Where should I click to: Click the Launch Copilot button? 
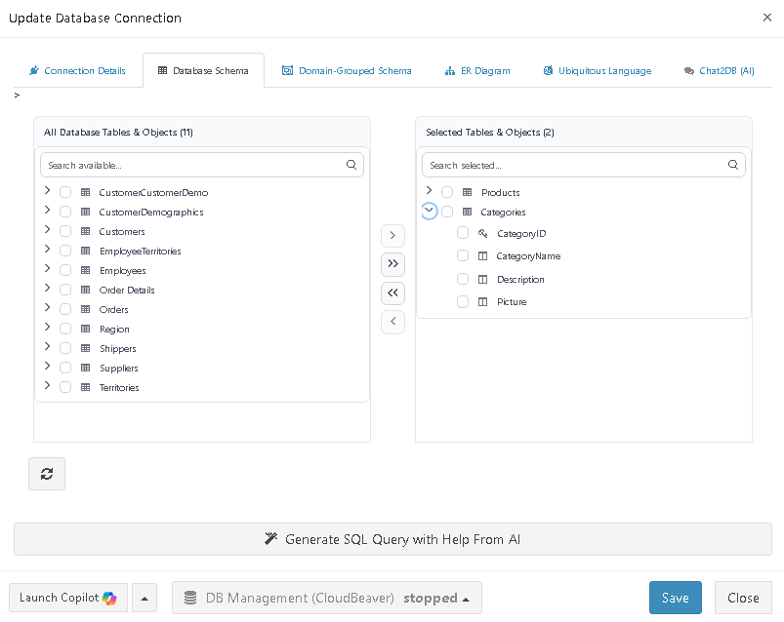[68, 598]
